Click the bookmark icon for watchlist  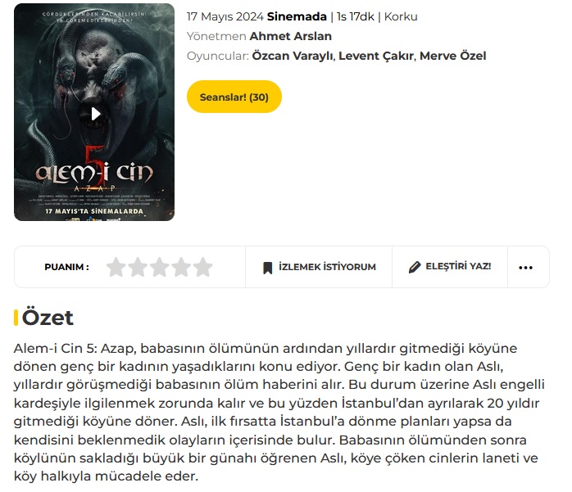(x=268, y=268)
